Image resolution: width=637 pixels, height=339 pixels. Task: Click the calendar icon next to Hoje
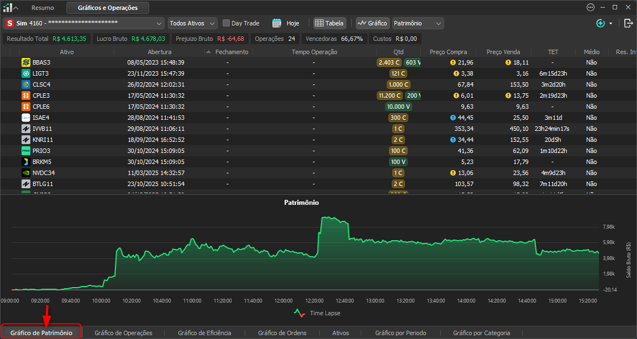[277, 23]
